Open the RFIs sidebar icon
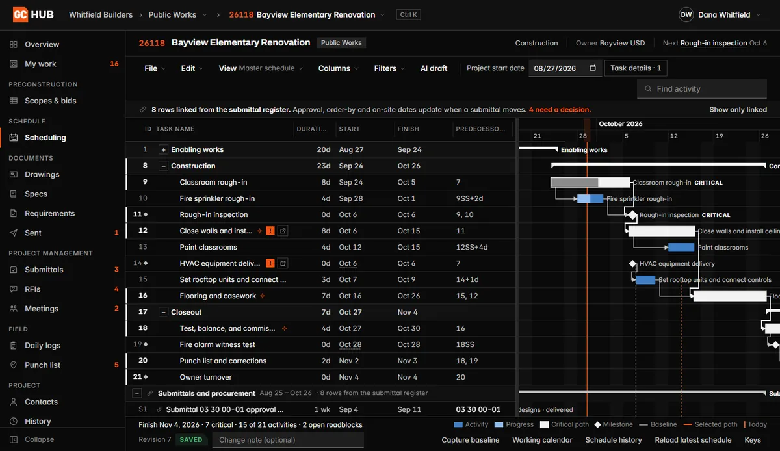Screen dimensions: 780x451 pyautogui.click(x=14, y=289)
